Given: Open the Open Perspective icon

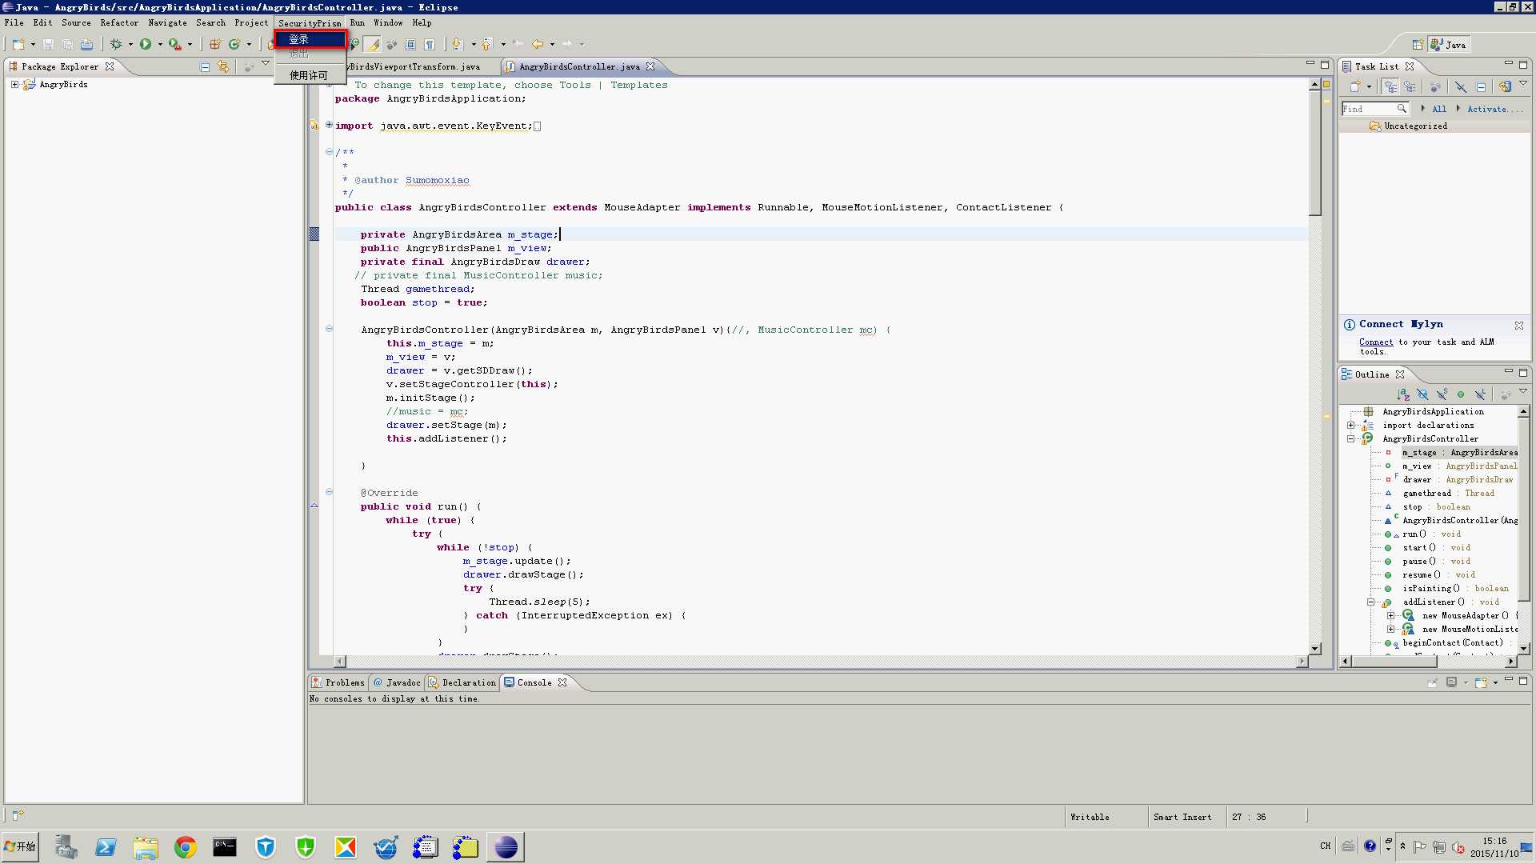Looking at the screenshot, I should (x=1418, y=45).
